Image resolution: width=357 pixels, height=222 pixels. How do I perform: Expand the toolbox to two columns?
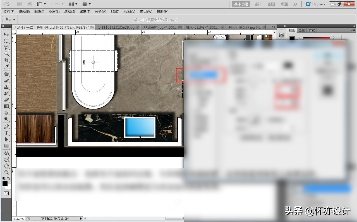pyautogui.click(x=3, y=26)
